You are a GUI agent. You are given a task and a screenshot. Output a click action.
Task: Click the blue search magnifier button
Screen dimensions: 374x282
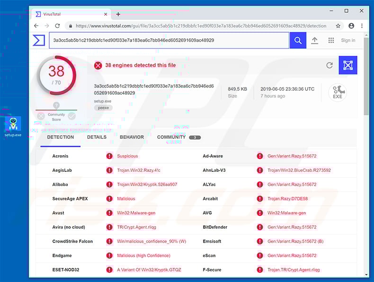tap(298, 40)
